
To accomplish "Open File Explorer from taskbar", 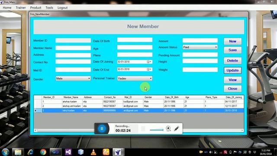I will point(18,152).
